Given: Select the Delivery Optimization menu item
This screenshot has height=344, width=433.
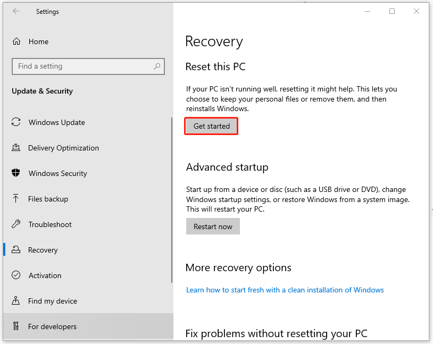Looking at the screenshot, I should (63, 148).
